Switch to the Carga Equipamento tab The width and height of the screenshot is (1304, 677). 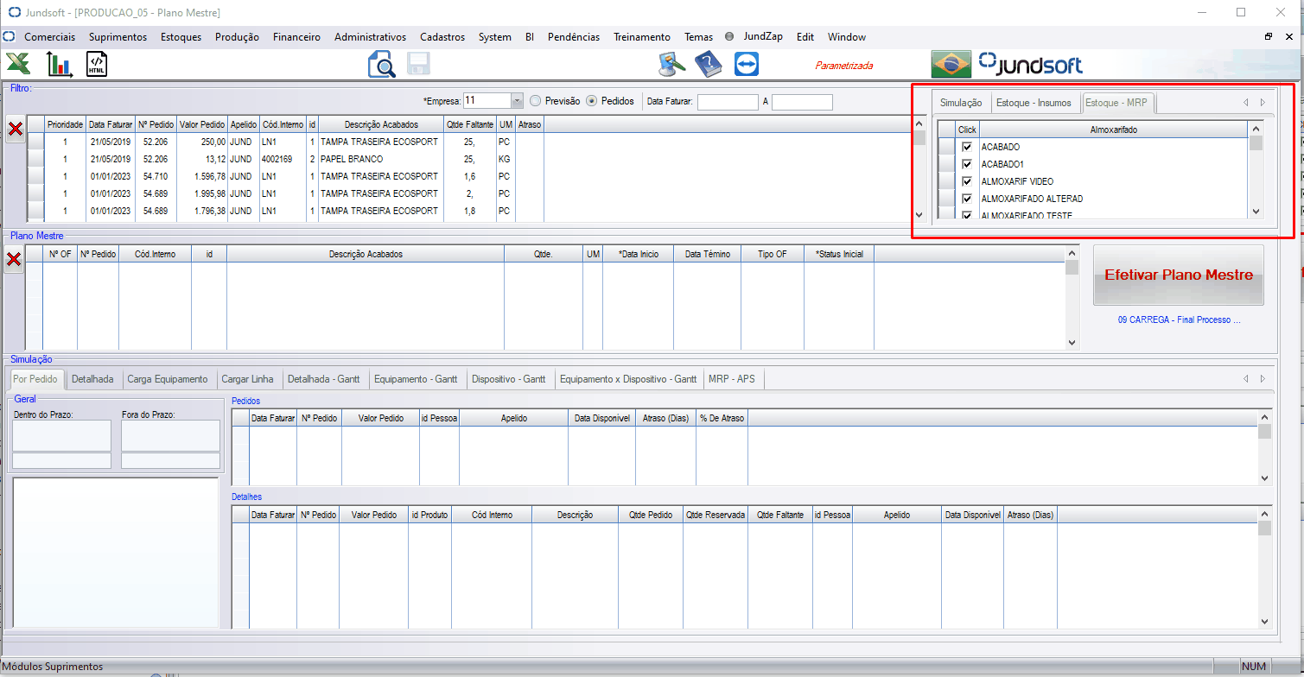[x=167, y=379]
